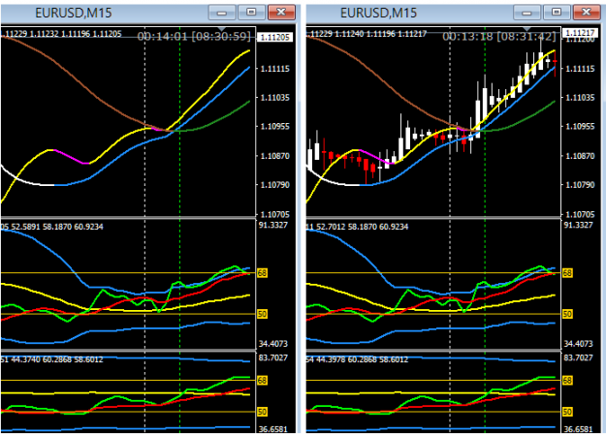The image size is (606, 434).
Task: Click the 1.10705 price in left window
Action: coord(274,214)
